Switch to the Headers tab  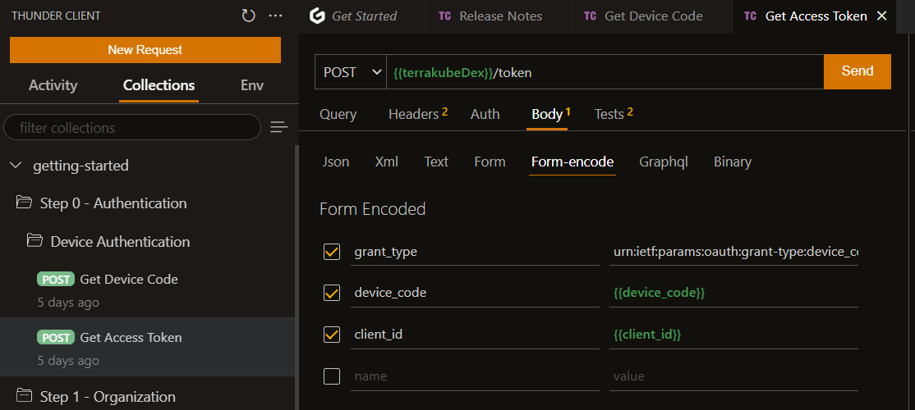413,114
